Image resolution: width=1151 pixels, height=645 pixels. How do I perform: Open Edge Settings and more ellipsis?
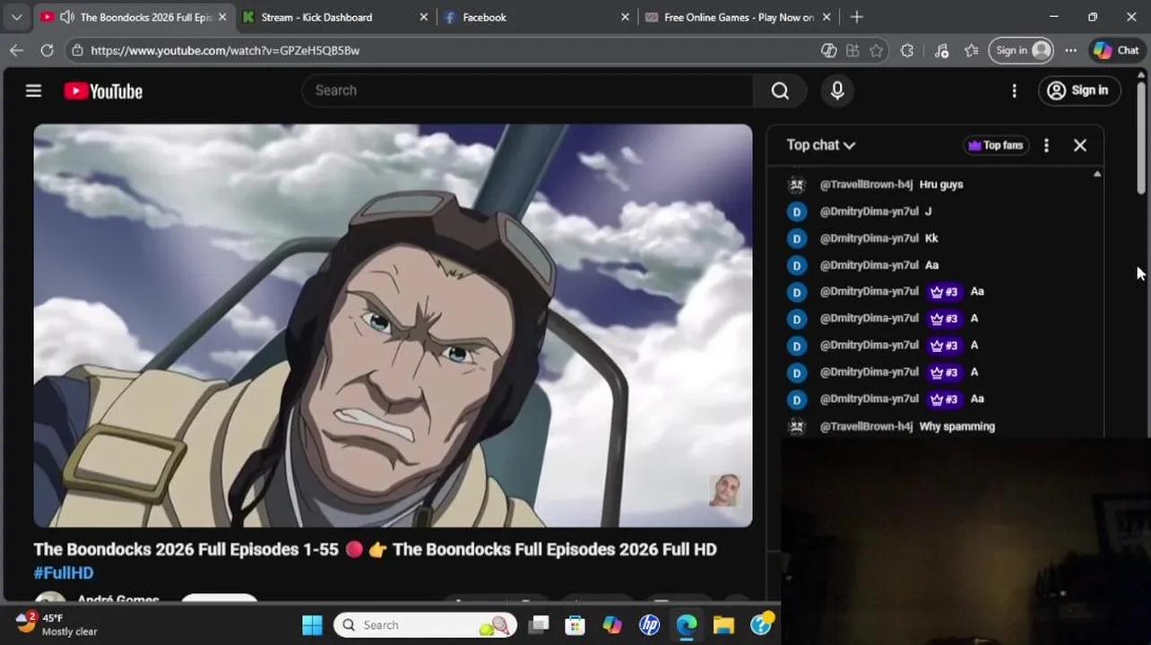tap(1070, 50)
